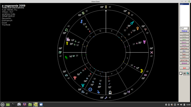The image size is (191, 107).
Task: Click the Sun glyph in Scorpio
Action: (x=90, y=89)
